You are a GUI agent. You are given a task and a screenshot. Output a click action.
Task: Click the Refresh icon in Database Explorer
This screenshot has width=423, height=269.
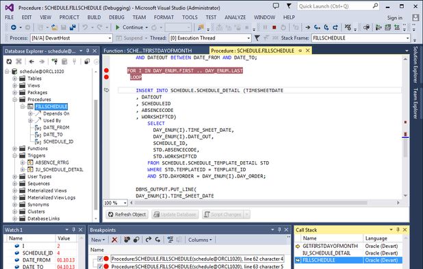point(9,61)
